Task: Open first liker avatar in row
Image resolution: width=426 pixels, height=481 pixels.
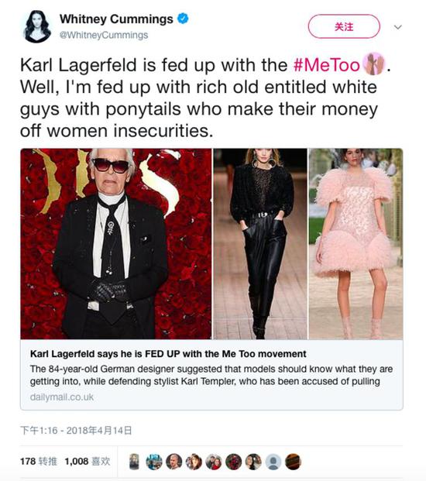Action: pyautogui.click(x=134, y=462)
